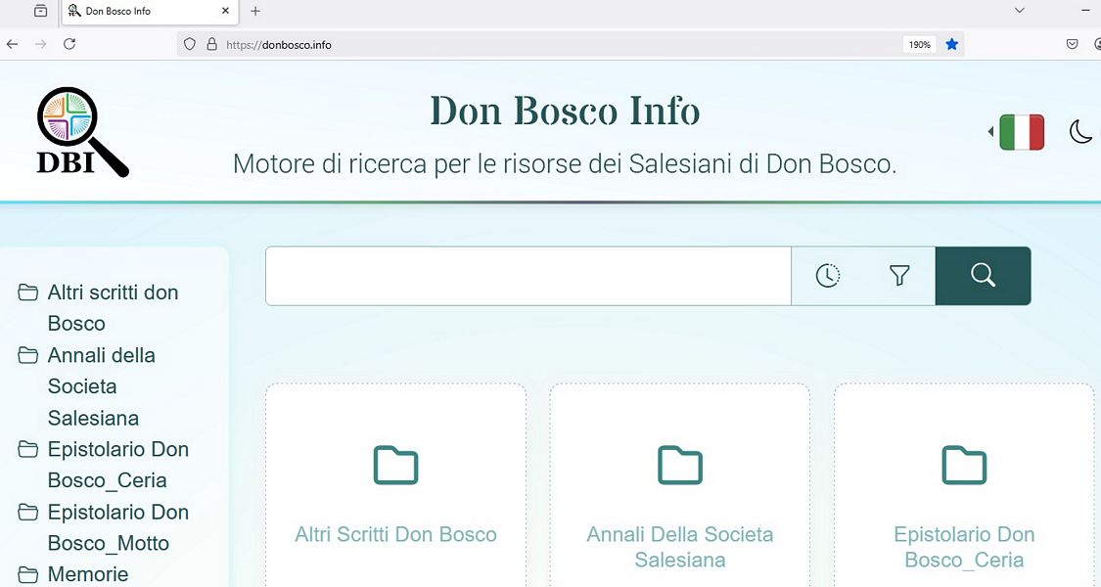Open Save to Pocket icon
This screenshot has height=587, width=1101.
click(1073, 44)
